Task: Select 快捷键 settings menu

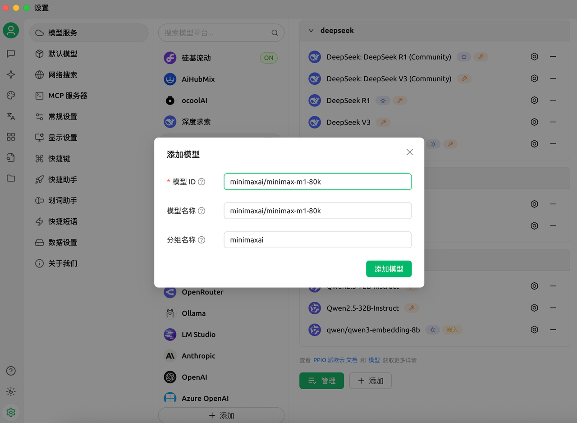Action: point(89,158)
